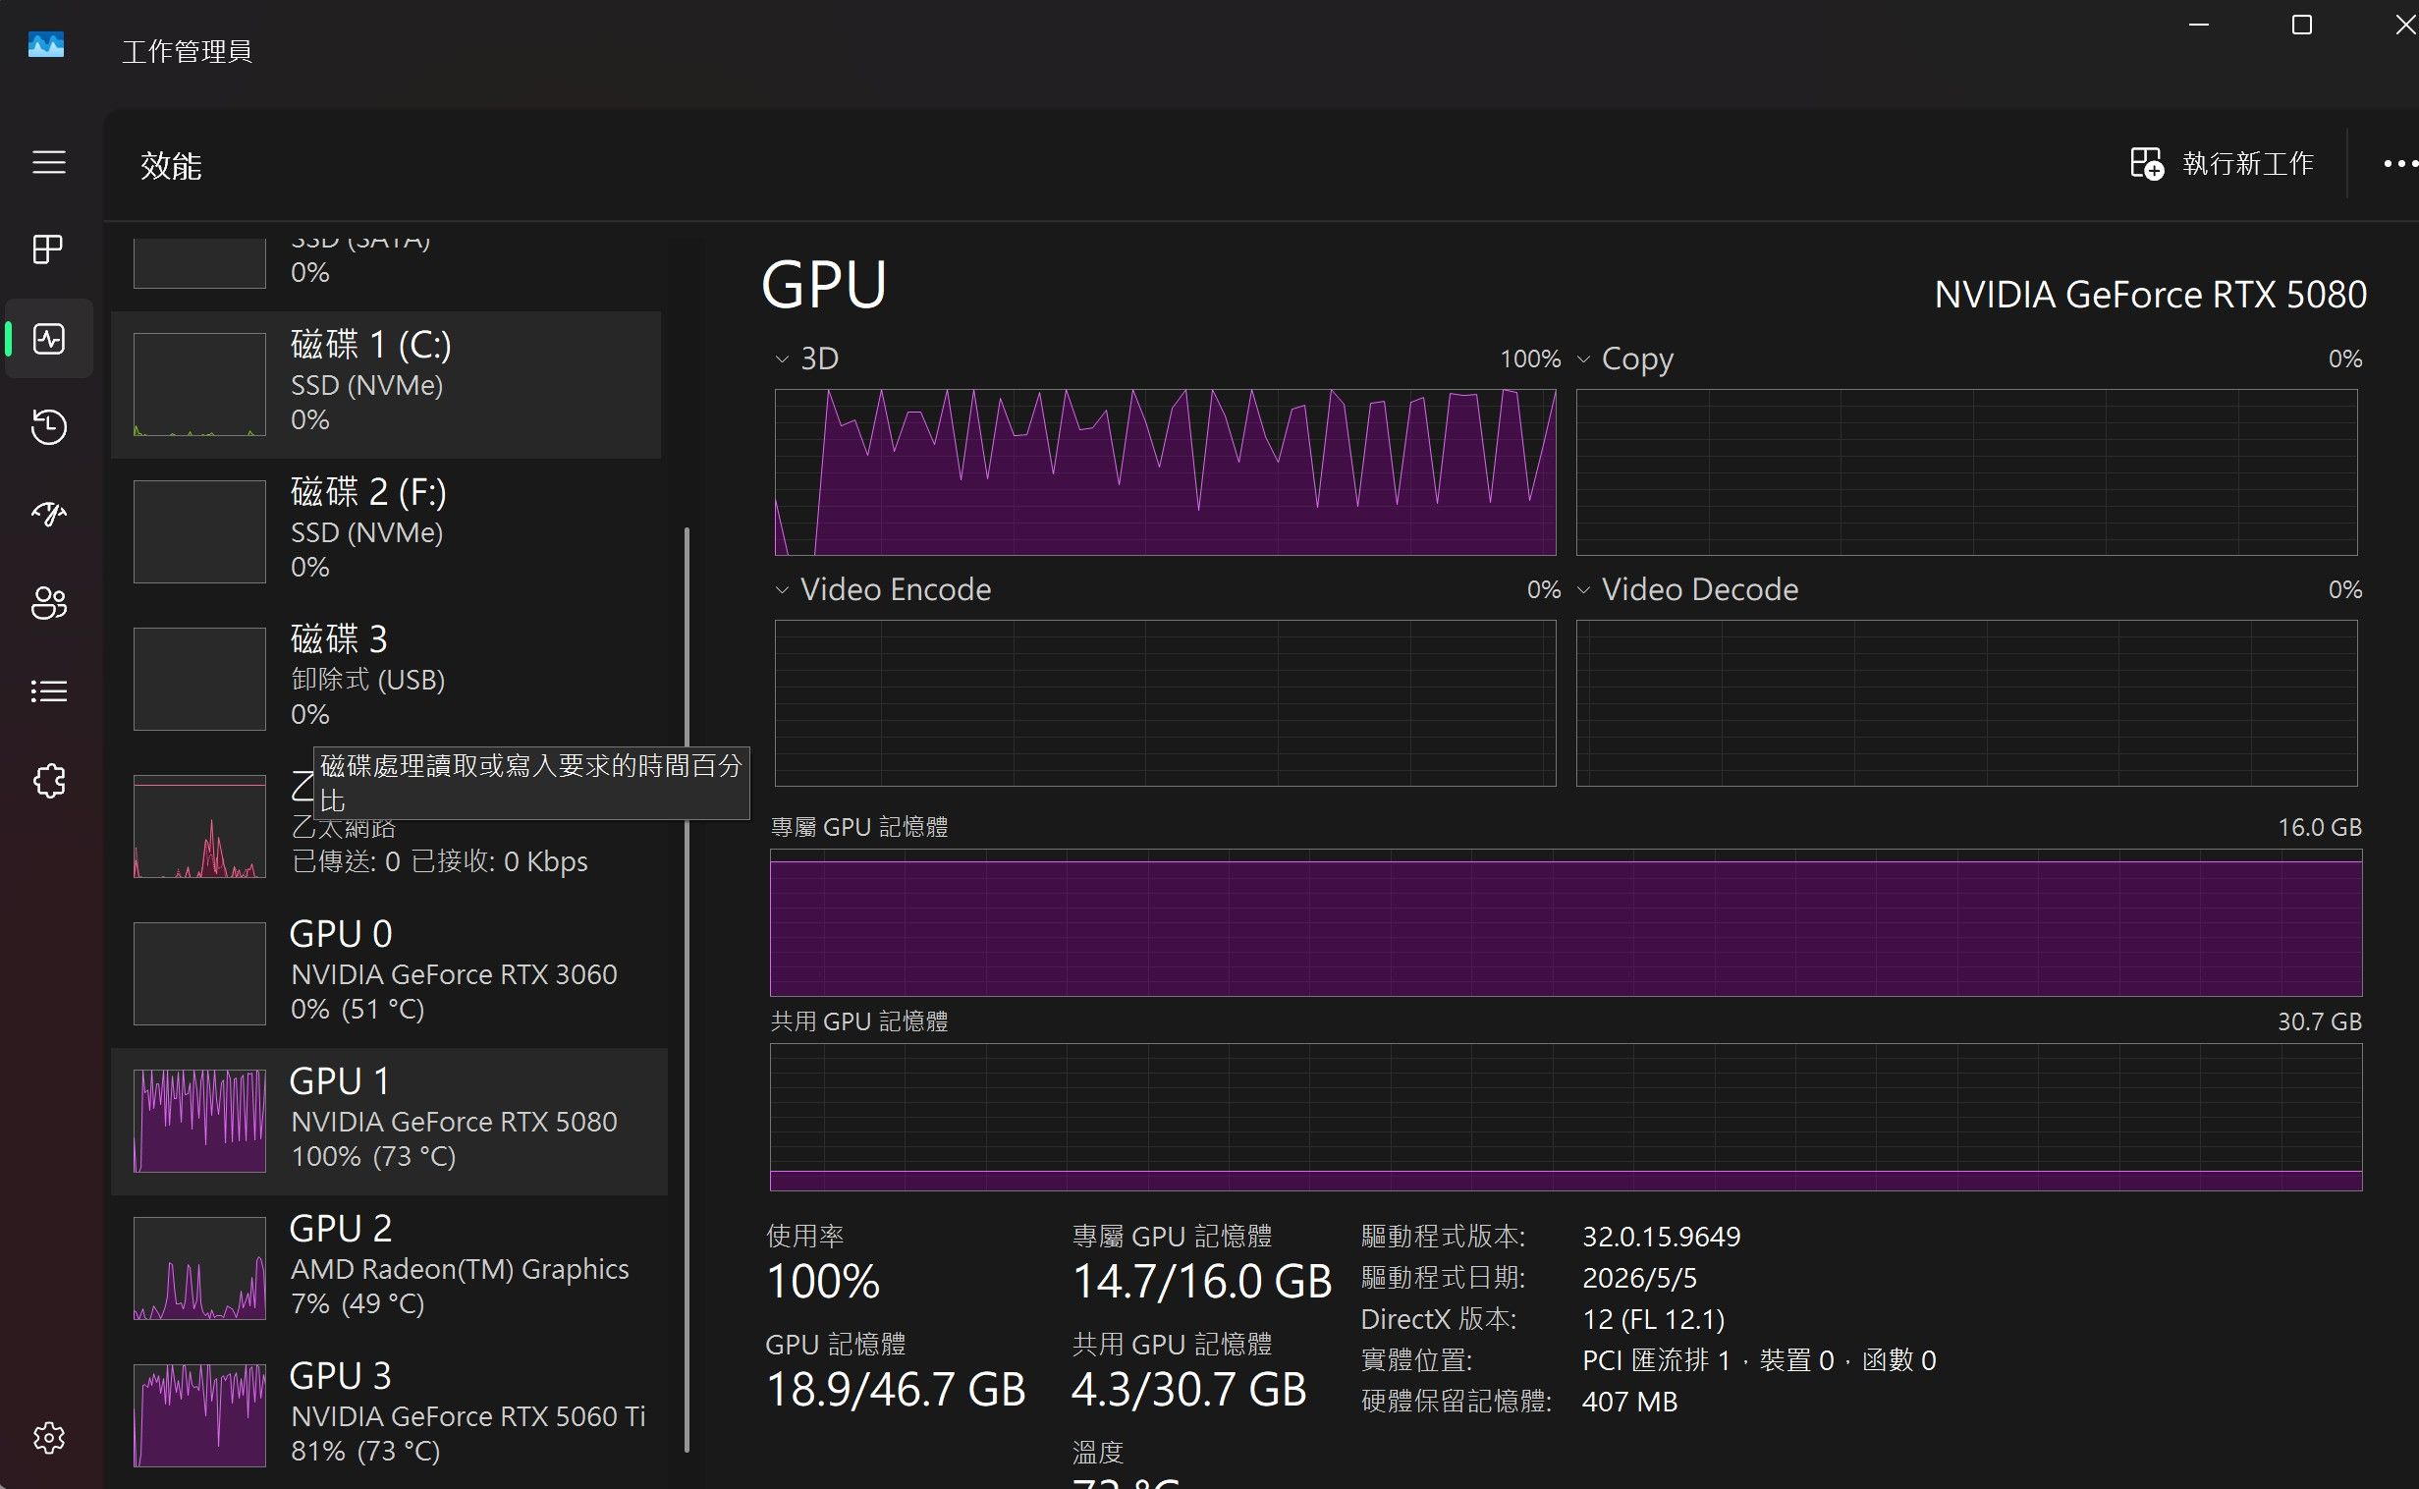Maximize the Task Manager window
Viewport: 2419px width, 1489px height.
coord(2302,25)
